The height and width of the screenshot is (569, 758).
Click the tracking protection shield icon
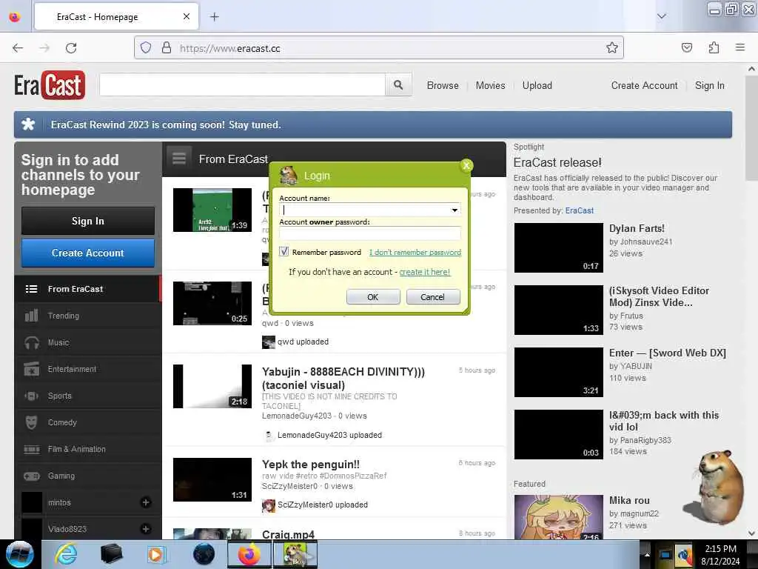pyautogui.click(x=146, y=47)
